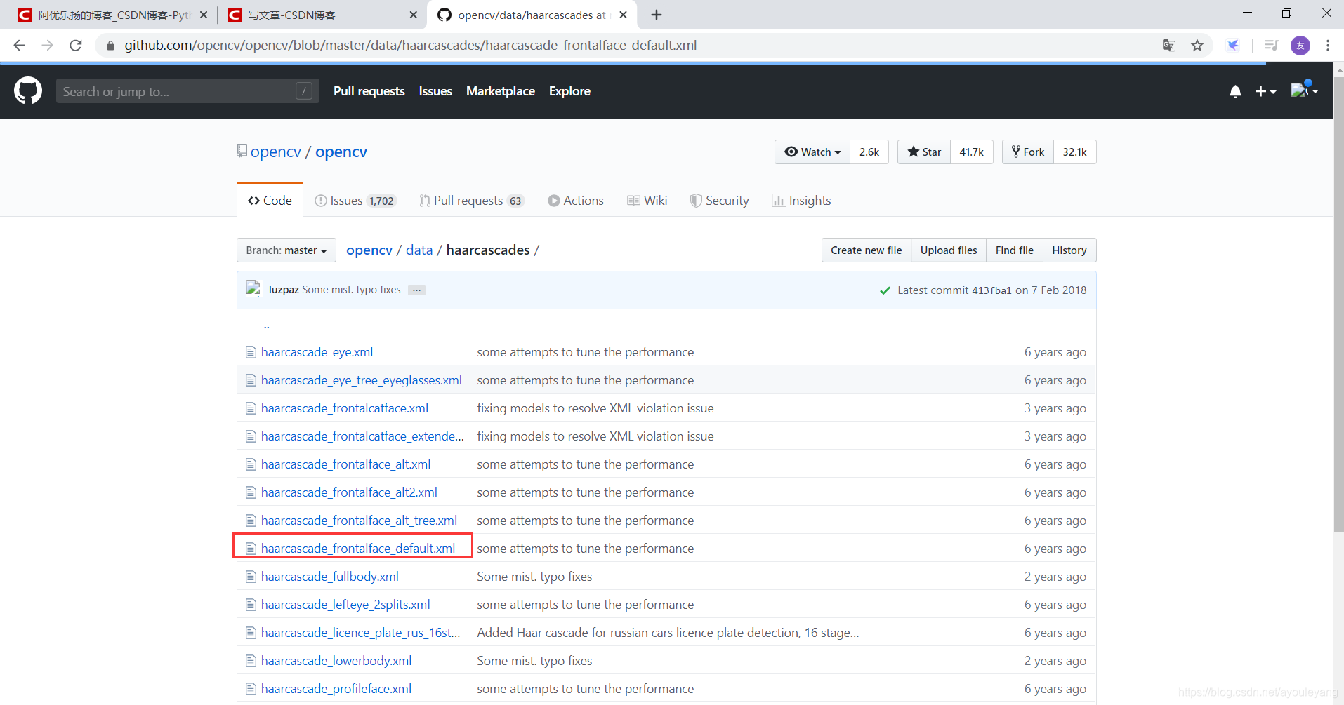Click file icon of haarcascade_fullbody.xml
This screenshot has width=1344, height=705.
pyautogui.click(x=251, y=577)
